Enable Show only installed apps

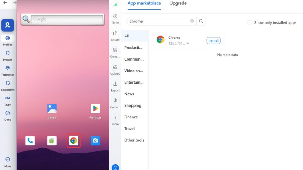pos(250,22)
